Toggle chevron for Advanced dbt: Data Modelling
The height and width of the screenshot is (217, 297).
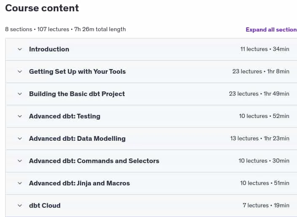coord(20,139)
